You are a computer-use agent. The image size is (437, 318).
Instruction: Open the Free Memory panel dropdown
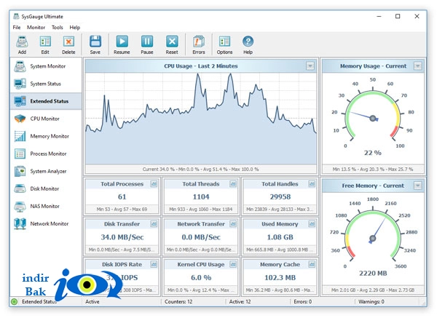point(417,186)
